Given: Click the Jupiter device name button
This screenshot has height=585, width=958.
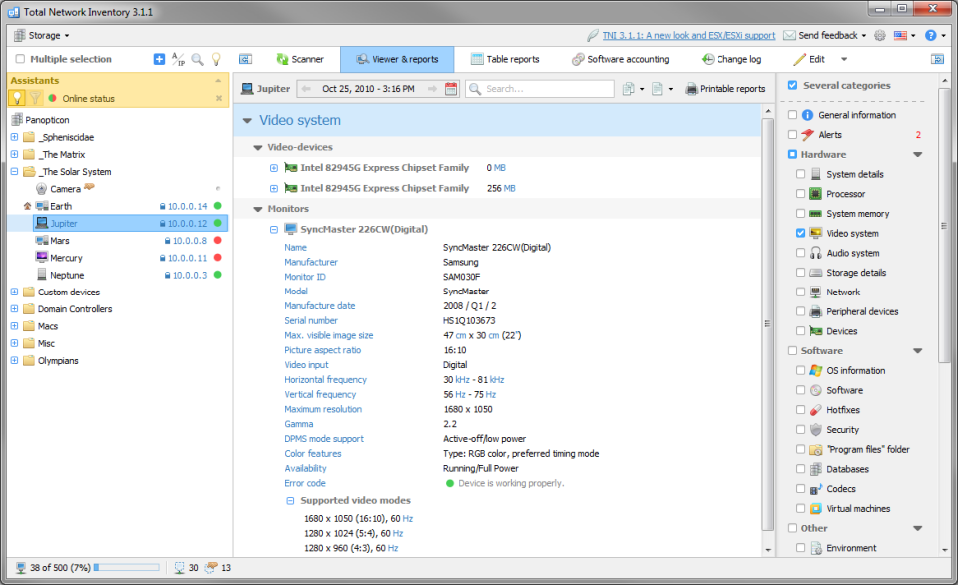Looking at the screenshot, I should pos(265,89).
